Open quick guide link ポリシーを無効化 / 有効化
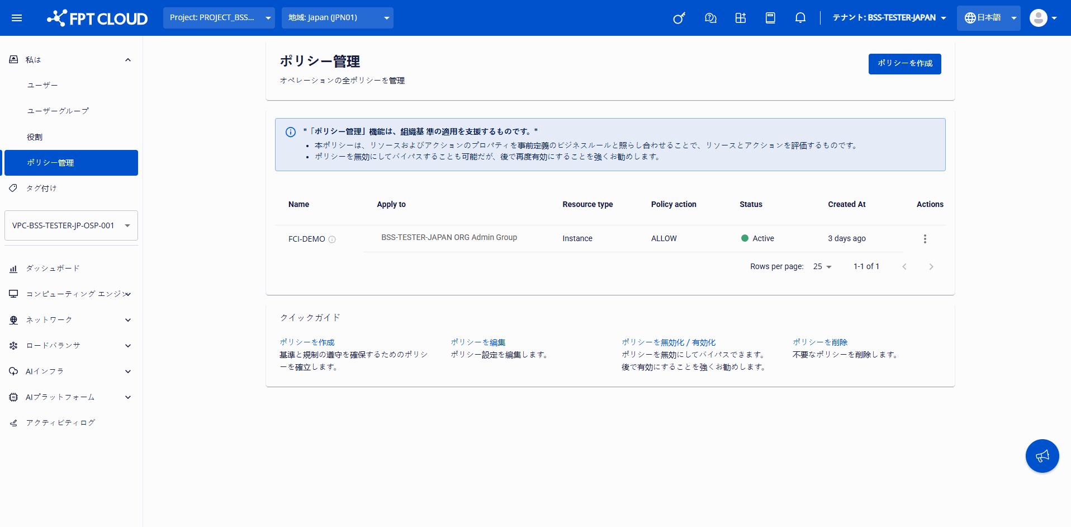The height and width of the screenshot is (527, 1071). [669, 342]
